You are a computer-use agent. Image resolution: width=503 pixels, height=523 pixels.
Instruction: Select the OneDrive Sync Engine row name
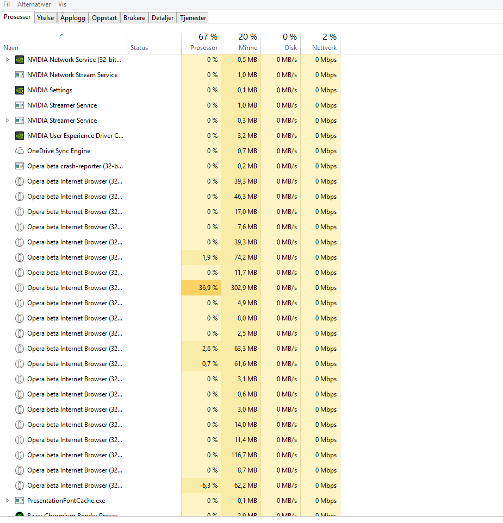(59, 151)
